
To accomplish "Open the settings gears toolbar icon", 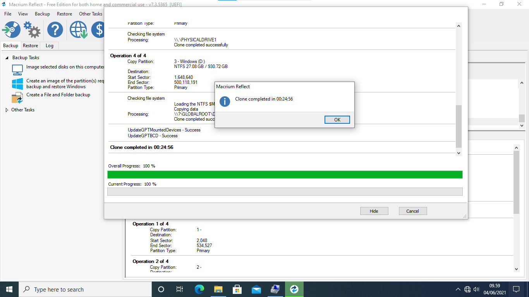I will [32, 30].
